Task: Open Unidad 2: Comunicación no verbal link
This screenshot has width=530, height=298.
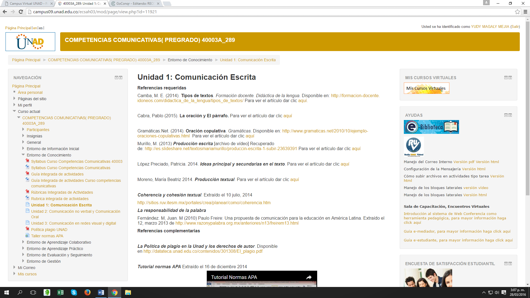Action: (x=75, y=211)
